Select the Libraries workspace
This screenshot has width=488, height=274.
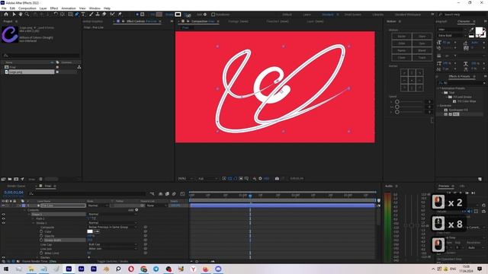(x=378, y=14)
